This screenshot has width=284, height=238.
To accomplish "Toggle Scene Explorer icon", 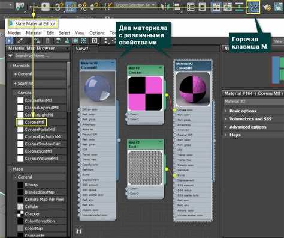I will coord(191,7).
